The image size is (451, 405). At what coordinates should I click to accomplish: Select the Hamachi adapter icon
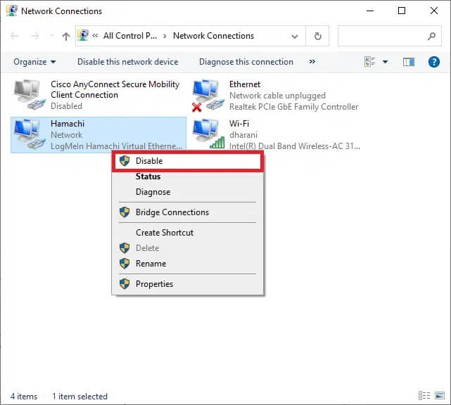click(x=30, y=134)
